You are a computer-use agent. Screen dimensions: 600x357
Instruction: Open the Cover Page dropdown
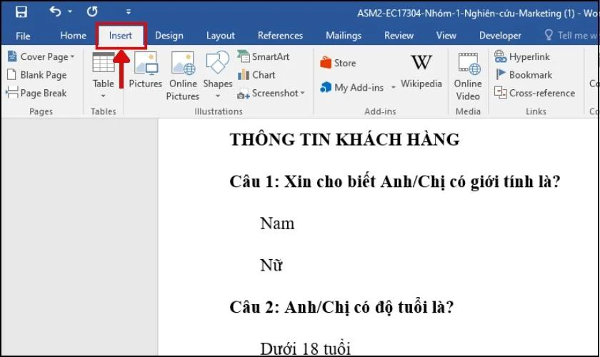(41, 56)
